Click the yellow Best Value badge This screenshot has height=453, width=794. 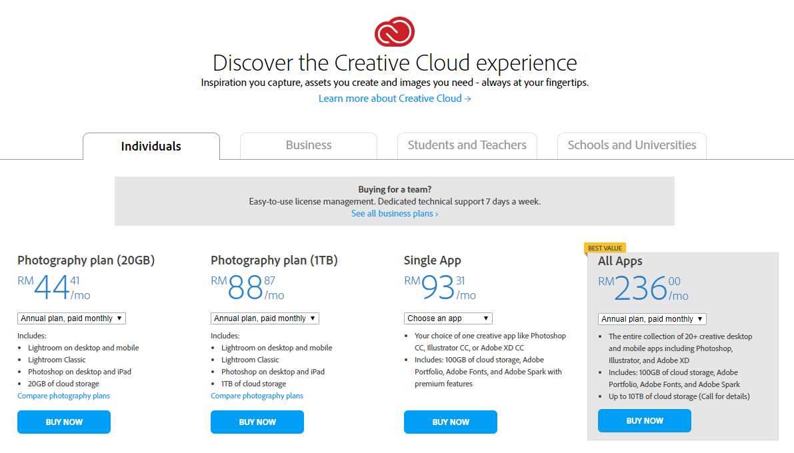point(605,248)
